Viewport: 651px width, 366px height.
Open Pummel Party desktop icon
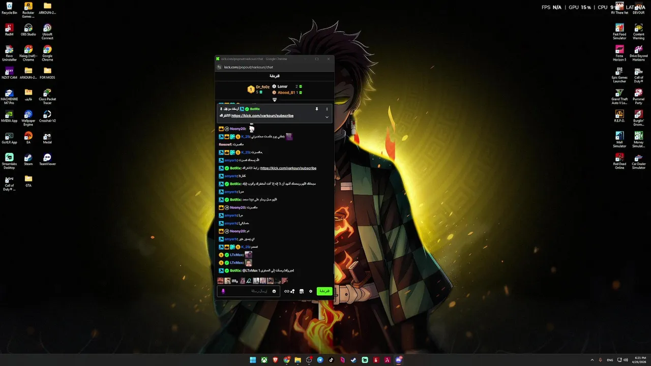pyautogui.click(x=639, y=97)
